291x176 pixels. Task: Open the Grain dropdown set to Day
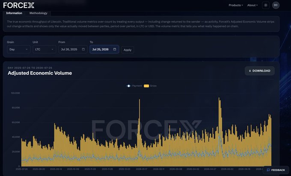point(18,49)
